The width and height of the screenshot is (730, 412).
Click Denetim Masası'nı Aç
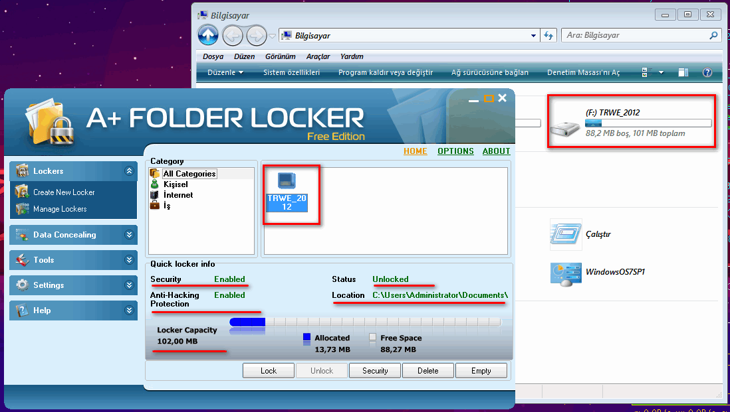click(583, 72)
